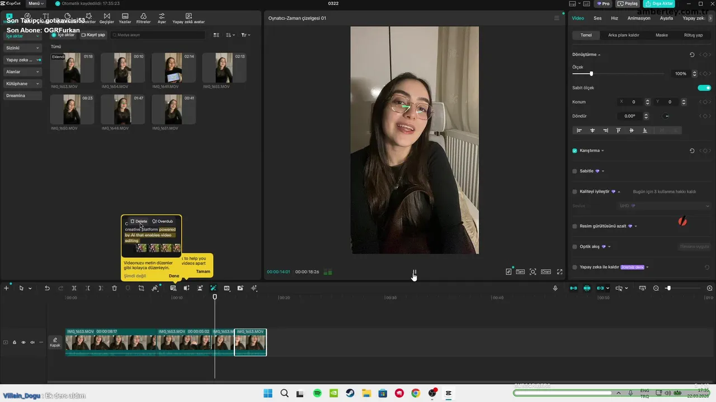The height and width of the screenshot is (402, 716).
Task: Open the Menü dropdown
Action: pos(36,3)
